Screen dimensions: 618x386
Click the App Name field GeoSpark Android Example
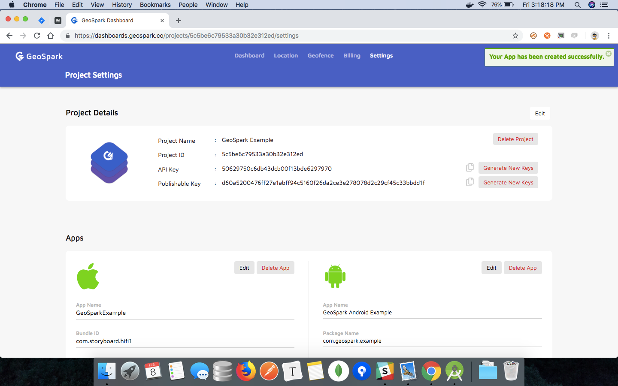tap(432, 313)
